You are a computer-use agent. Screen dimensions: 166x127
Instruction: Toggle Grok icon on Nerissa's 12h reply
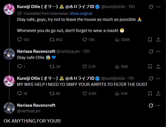[151, 51]
